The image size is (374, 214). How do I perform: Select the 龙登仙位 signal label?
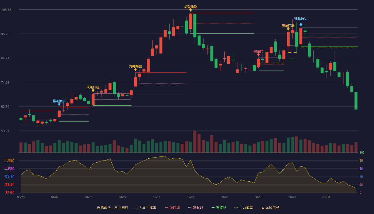(190, 7)
